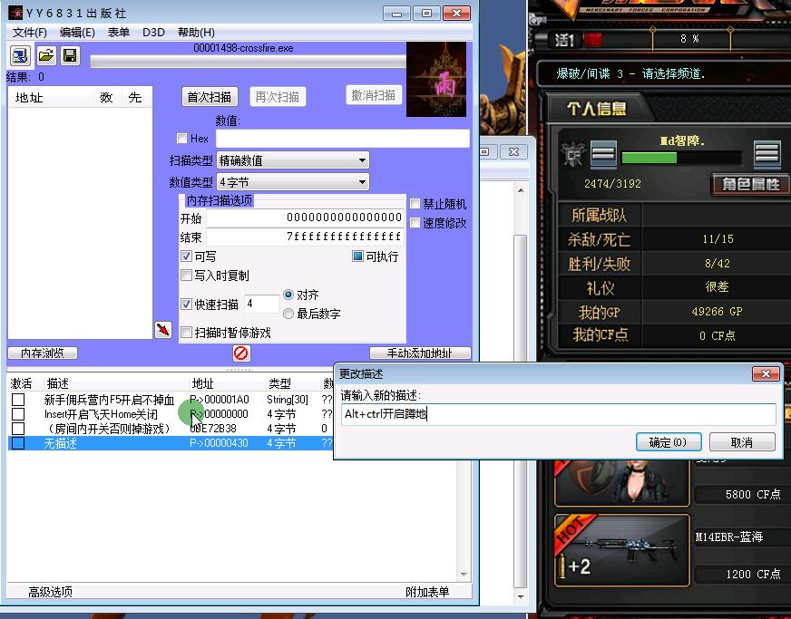Click left rank list icon in game panel
This screenshot has width=791, height=619.
pos(603,153)
